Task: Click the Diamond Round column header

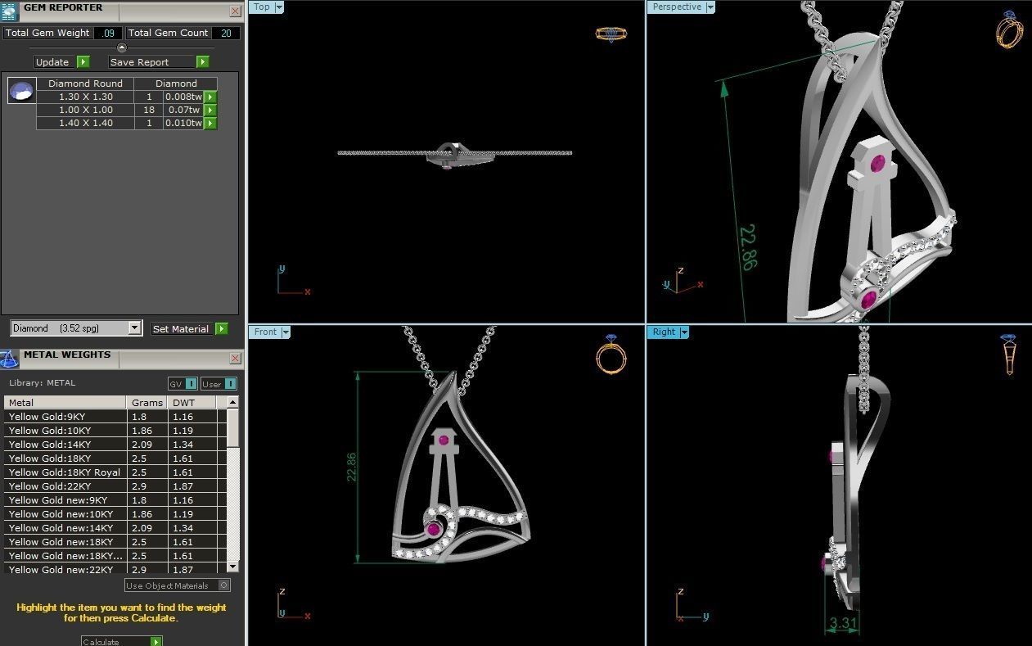Action: 85,84
